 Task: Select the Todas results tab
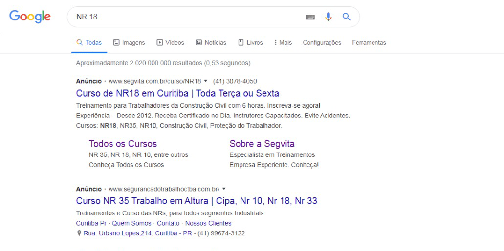pos(89,43)
